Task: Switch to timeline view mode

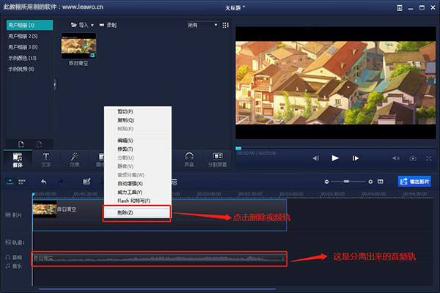Action: point(10,182)
